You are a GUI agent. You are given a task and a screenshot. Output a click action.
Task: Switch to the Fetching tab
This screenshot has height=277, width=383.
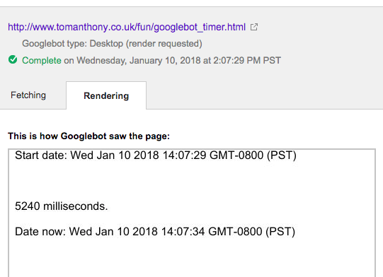28,95
